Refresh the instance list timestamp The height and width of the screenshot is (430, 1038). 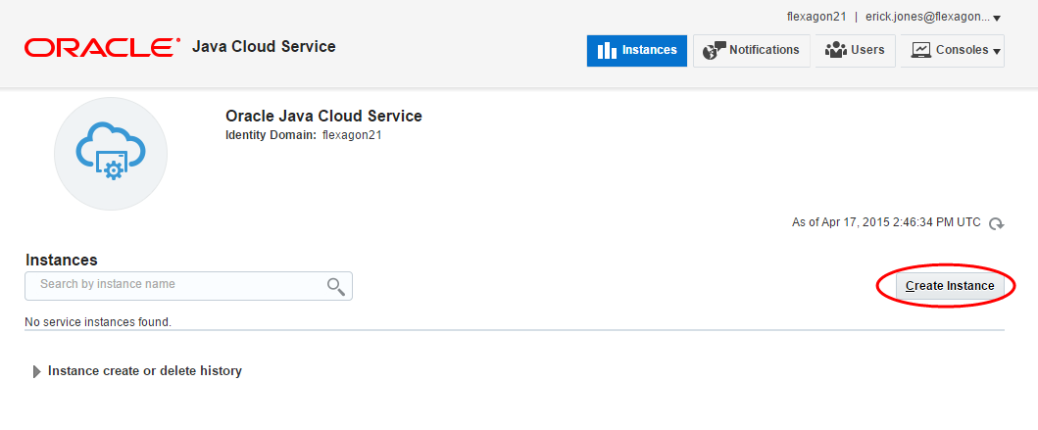[x=996, y=223]
